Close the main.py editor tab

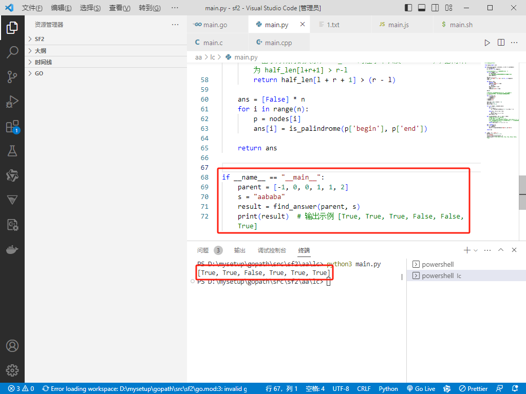coord(302,24)
